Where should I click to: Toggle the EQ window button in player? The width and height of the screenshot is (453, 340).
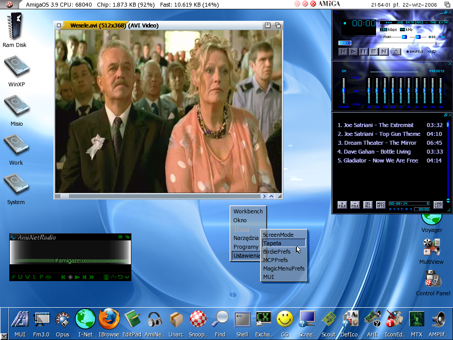coord(432,37)
